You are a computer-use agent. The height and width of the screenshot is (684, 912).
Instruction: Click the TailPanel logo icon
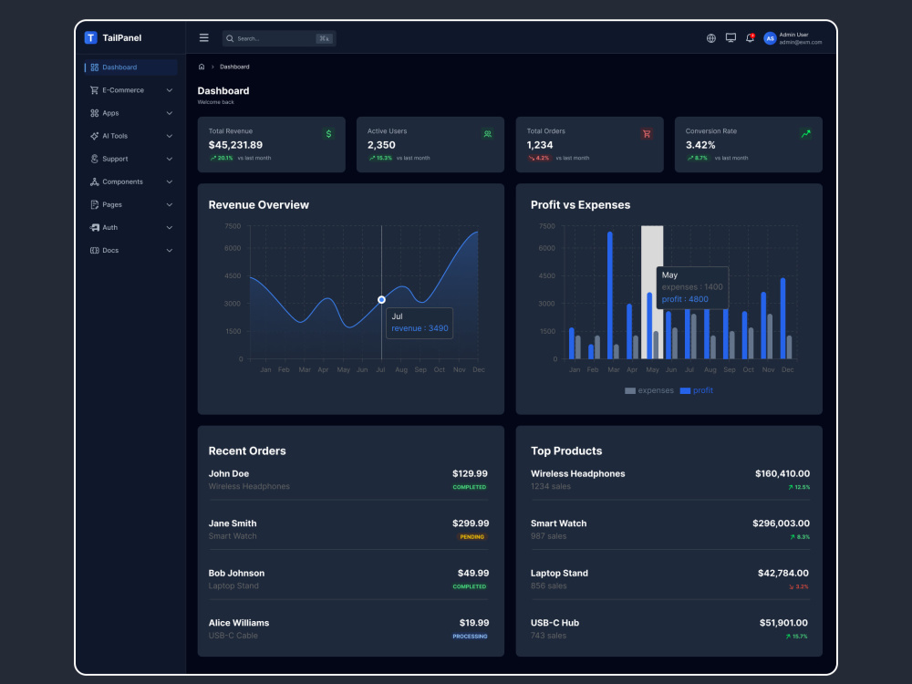point(90,37)
